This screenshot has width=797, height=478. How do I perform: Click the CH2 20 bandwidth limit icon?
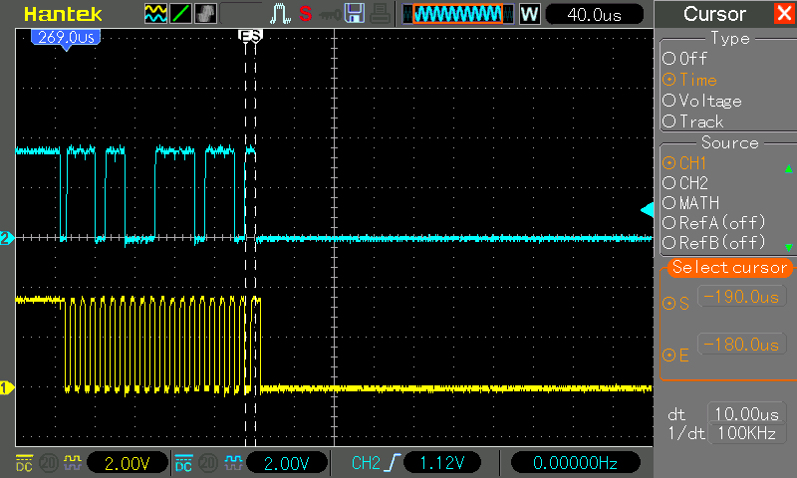pyautogui.click(x=207, y=463)
